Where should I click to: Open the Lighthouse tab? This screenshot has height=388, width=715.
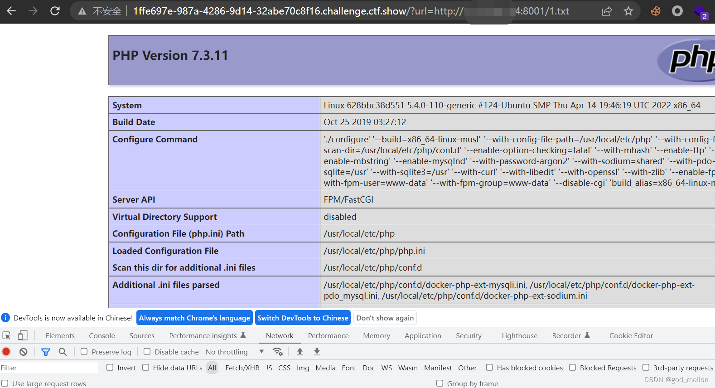(x=520, y=336)
